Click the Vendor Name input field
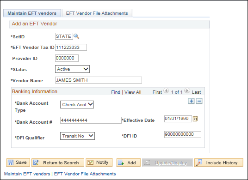Viewport: 248px width, 180px height. click(99, 80)
